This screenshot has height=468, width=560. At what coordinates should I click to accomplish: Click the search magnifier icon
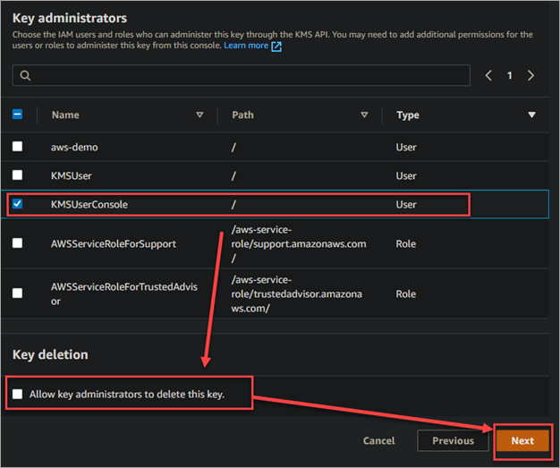tap(25, 75)
